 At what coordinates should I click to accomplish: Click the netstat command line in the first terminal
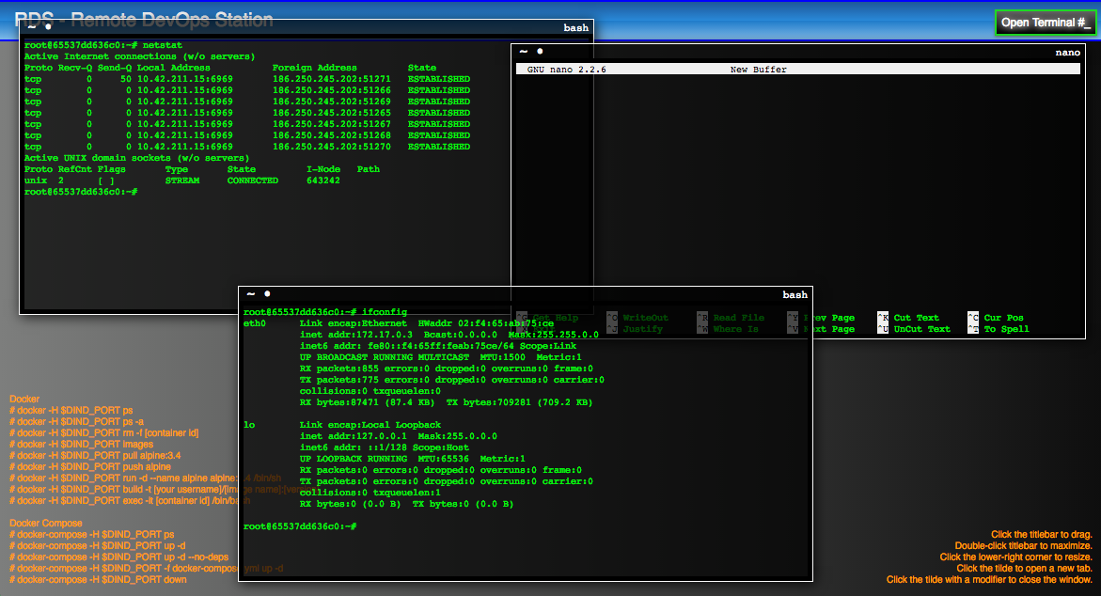click(x=103, y=45)
